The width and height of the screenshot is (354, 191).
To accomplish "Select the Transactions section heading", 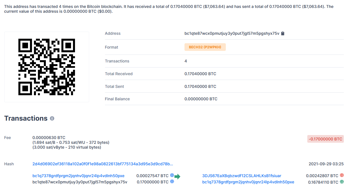I will (x=26, y=118).
